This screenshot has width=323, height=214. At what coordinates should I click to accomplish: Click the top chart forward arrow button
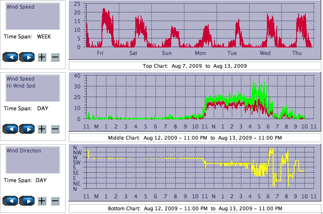pos(27,57)
